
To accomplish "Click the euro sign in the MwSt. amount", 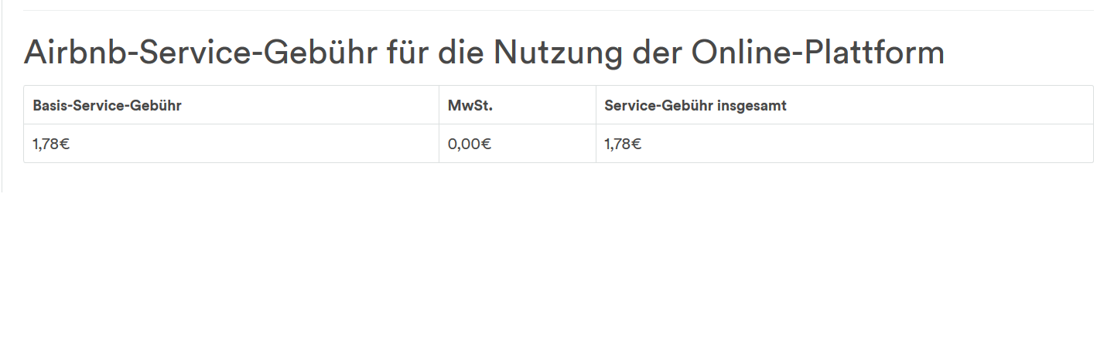I will coord(486,144).
